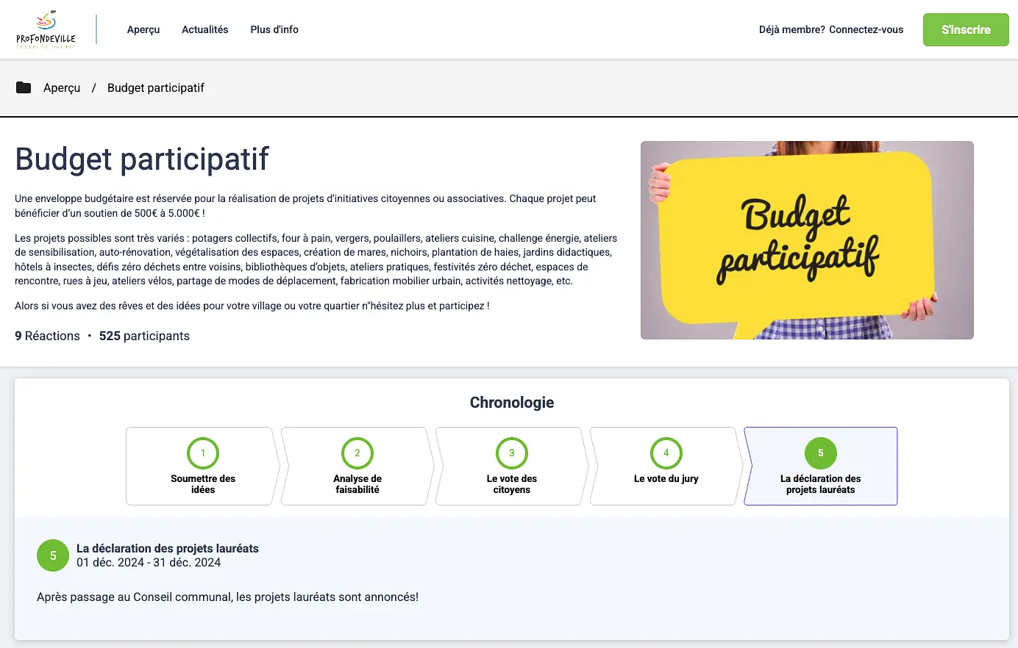Click the phase title La déclaration des projets lauréats
Viewport: 1018px width, 648px height.
(168, 548)
